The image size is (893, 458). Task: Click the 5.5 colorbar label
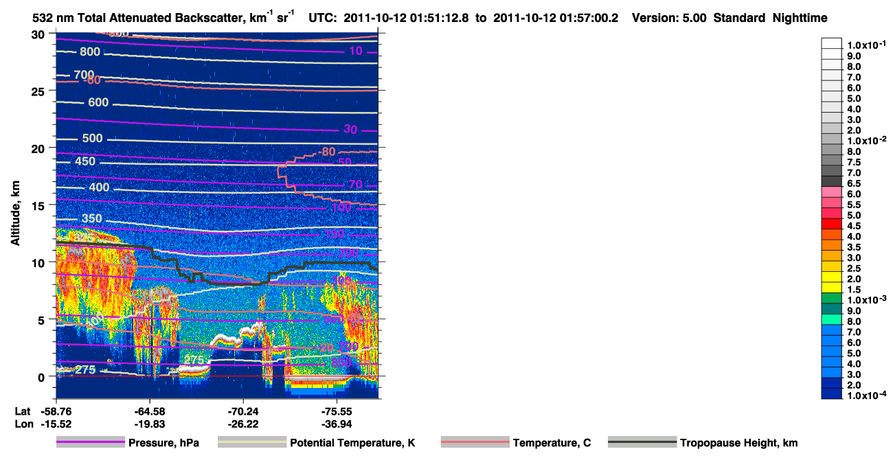855,205
